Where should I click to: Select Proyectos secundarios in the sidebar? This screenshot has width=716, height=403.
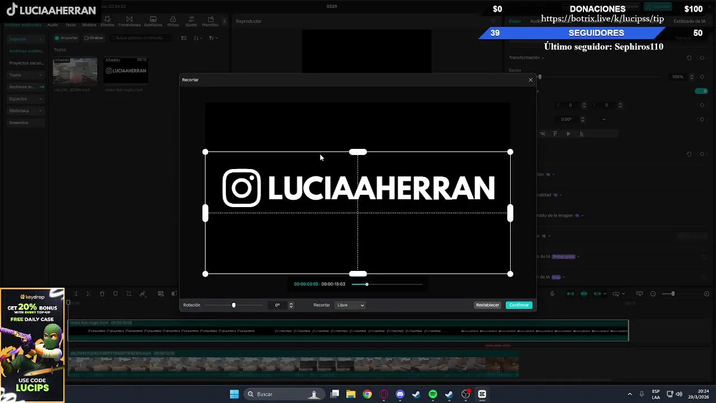pyautogui.click(x=26, y=63)
